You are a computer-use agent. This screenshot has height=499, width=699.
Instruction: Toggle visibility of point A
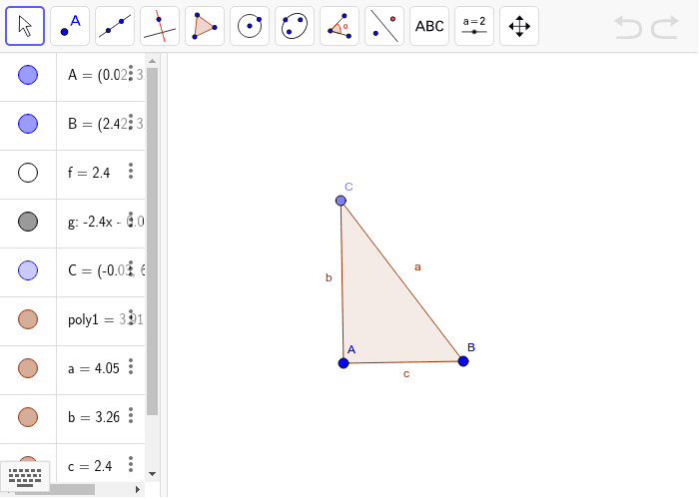28,75
